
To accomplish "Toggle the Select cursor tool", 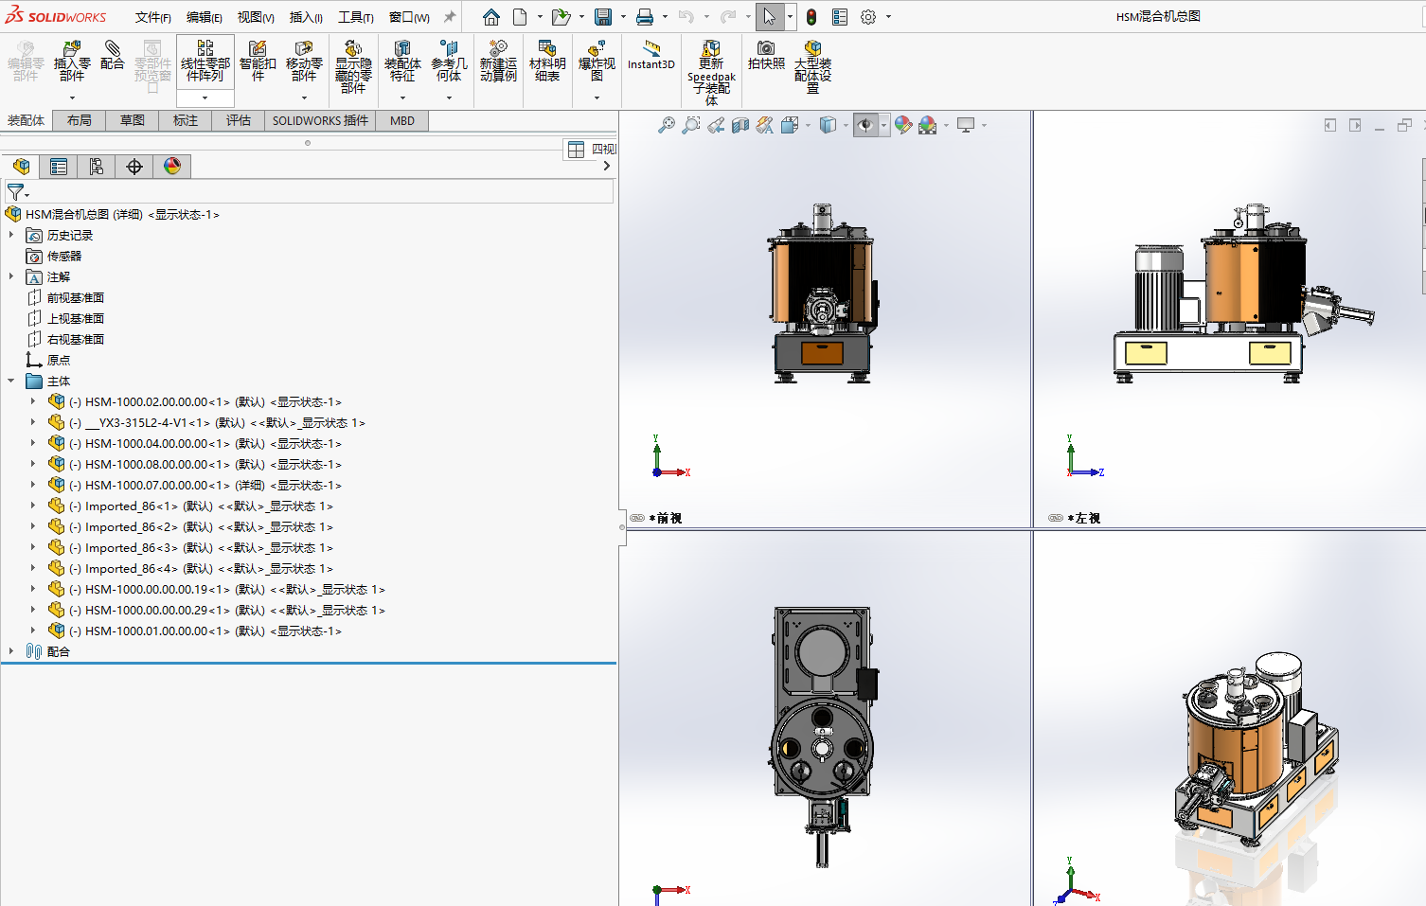I will 770,17.
